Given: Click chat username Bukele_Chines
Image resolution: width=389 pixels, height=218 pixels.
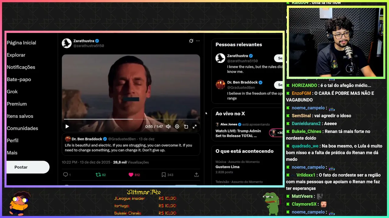Looking at the screenshot, I should click(x=306, y=131).
